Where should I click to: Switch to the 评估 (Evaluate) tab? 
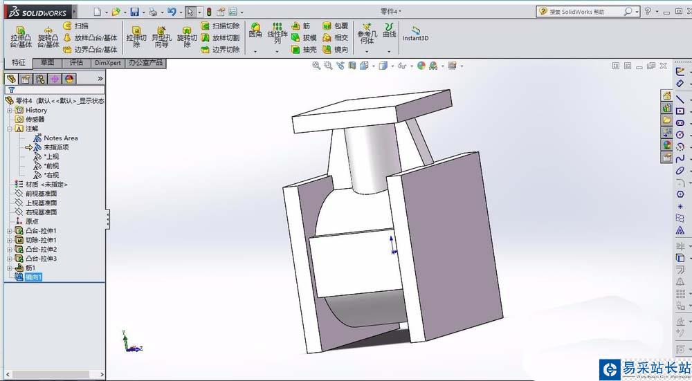[76, 63]
